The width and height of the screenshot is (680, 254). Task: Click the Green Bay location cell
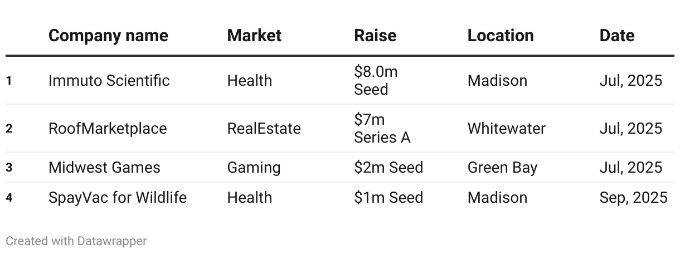click(502, 168)
